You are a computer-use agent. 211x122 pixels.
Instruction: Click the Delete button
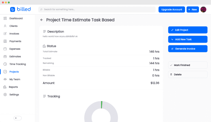[x=188, y=74]
